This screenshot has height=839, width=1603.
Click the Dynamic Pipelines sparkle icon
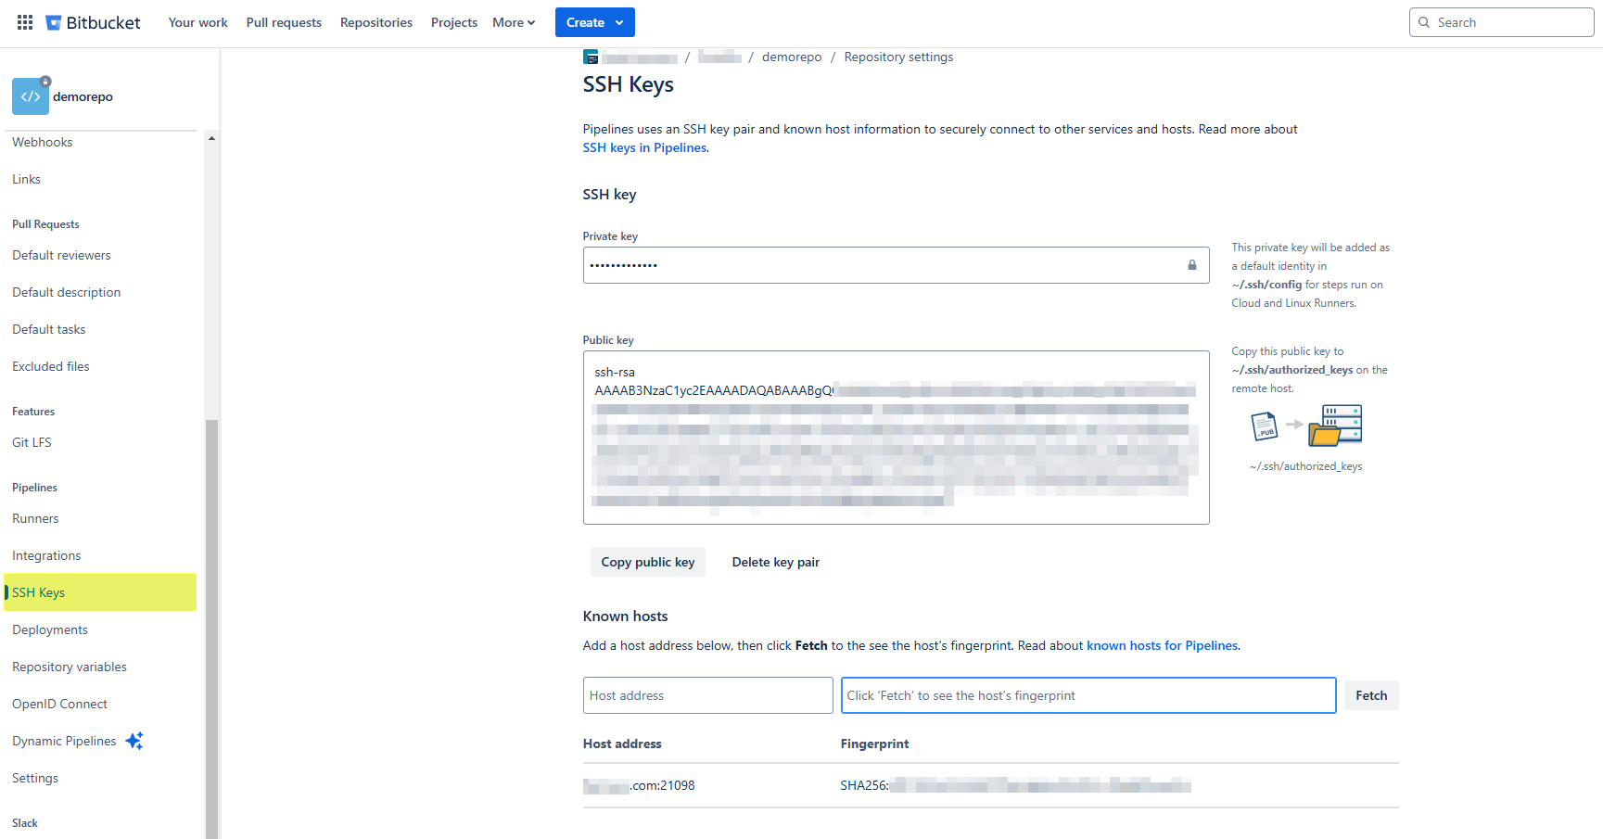click(x=134, y=741)
